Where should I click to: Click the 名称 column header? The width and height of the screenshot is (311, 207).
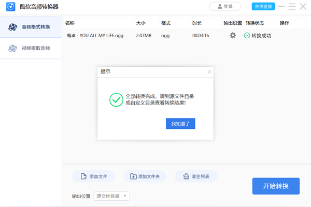tap(70, 23)
